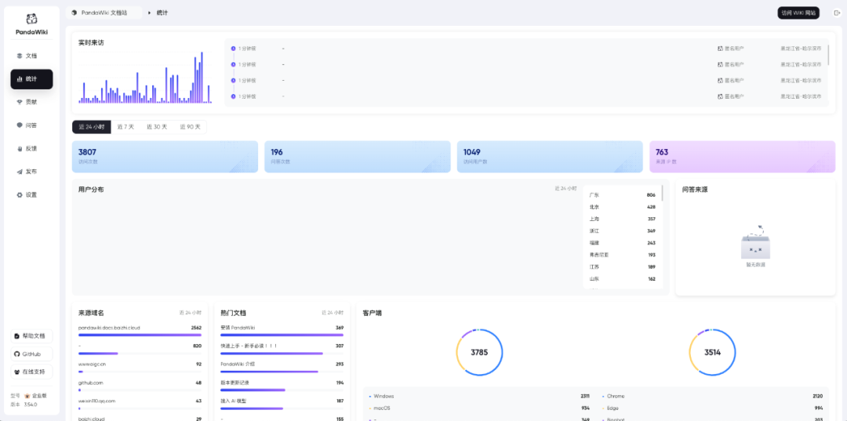Click the 版本更新记录 document row
Image resolution: width=847 pixels, height=421 pixels.
click(x=282, y=386)
